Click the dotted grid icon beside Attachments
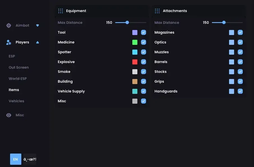 (x=157, y=11)
